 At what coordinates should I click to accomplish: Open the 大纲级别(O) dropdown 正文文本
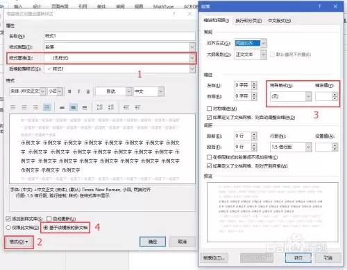264,55
